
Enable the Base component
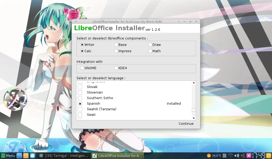tap(116, 45)
